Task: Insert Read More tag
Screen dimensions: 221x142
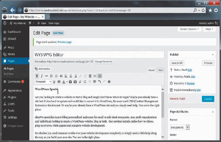Action: tap(90, 76)
